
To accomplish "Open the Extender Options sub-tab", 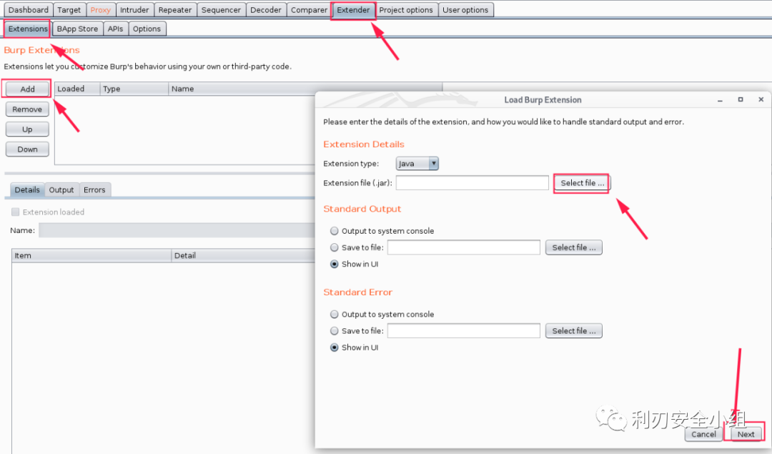I will [147, 29].
